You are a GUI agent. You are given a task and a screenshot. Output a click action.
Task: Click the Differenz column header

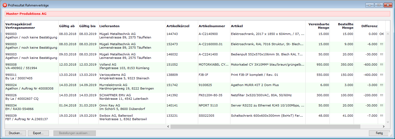pyautogui.click(x=369, y=26)
